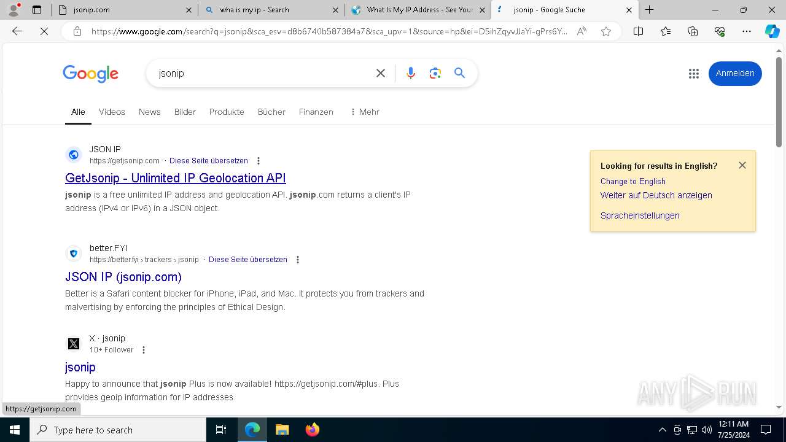Open Spracheinstellungen language settings
The width and height of the screenshot is (786, 442).
[640, 215]
